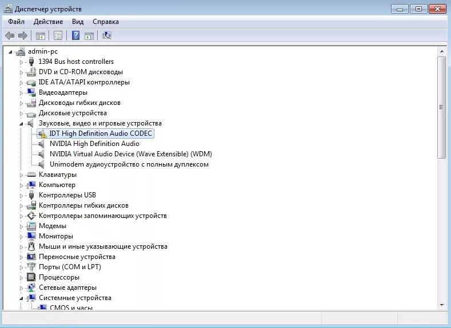Select Контроллеры гибких дисков label
The height and width of the screenshot is (328, 451).
point(83,205)
